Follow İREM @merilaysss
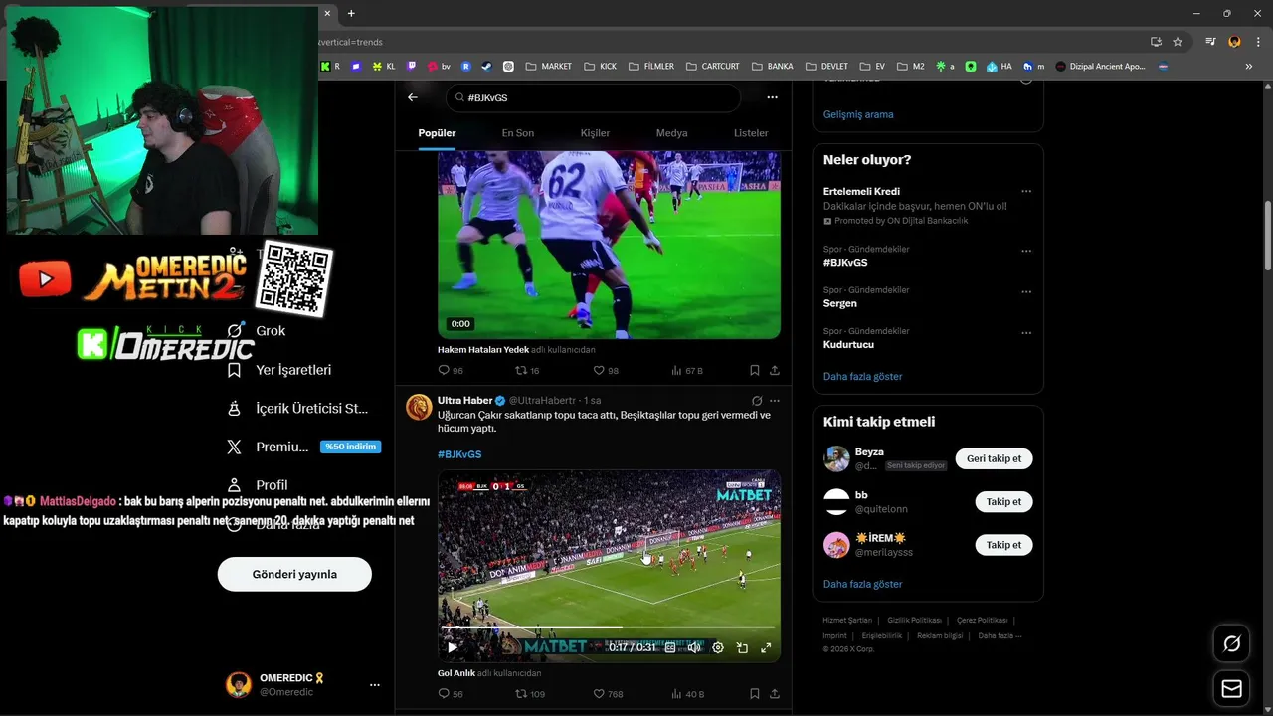 click(x=1003, y=545)
